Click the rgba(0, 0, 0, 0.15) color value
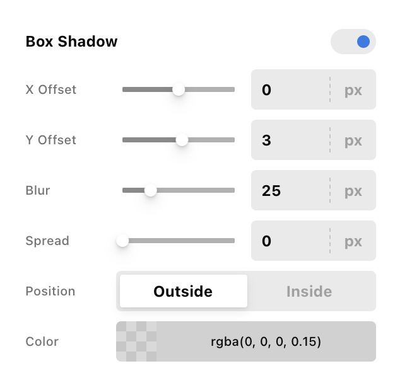Viewport: 395px width, 383px height. [x=266, y=342]
